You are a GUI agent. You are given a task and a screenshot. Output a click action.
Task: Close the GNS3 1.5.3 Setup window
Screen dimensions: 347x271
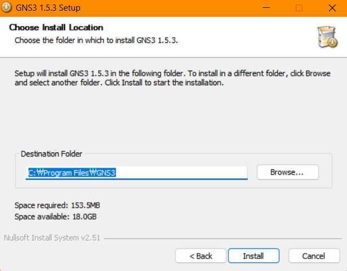[332, 8]
